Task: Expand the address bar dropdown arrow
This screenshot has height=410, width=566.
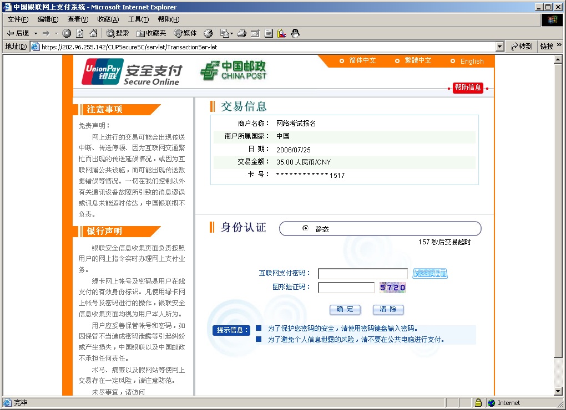Action: point(500,47)
